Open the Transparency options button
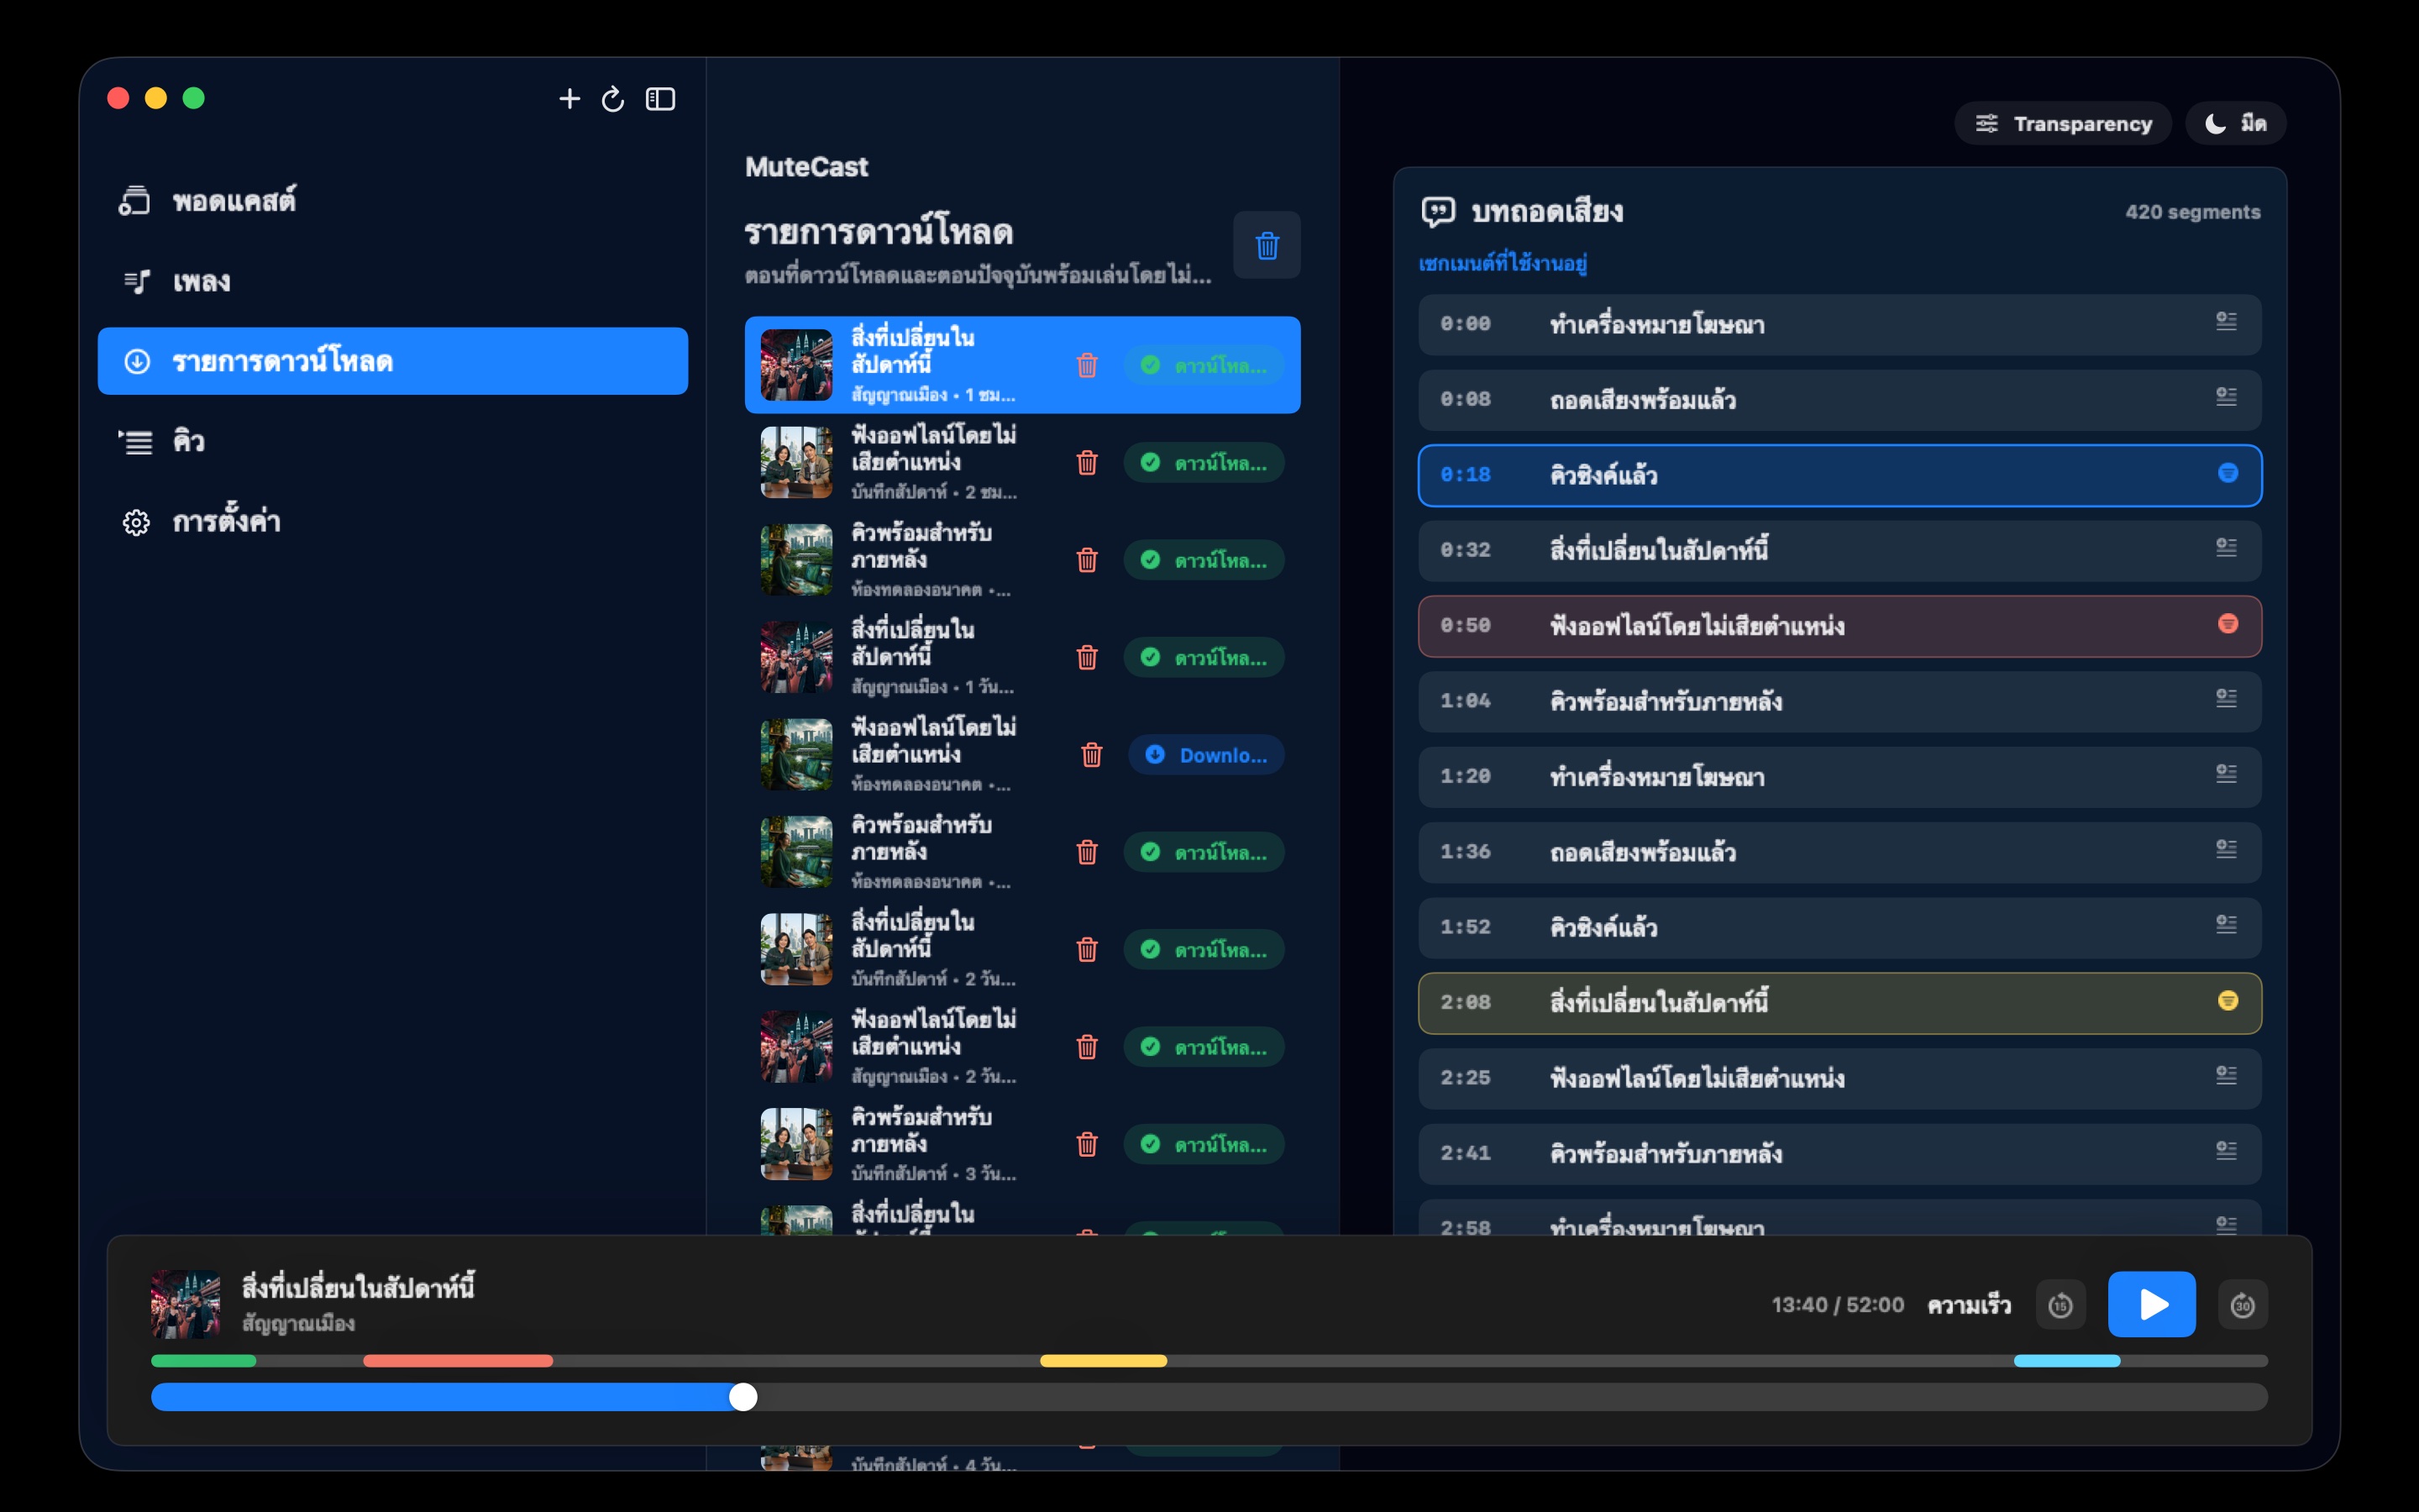The width and height of the screenshot is (2419, 1512). click(2063, 123)
